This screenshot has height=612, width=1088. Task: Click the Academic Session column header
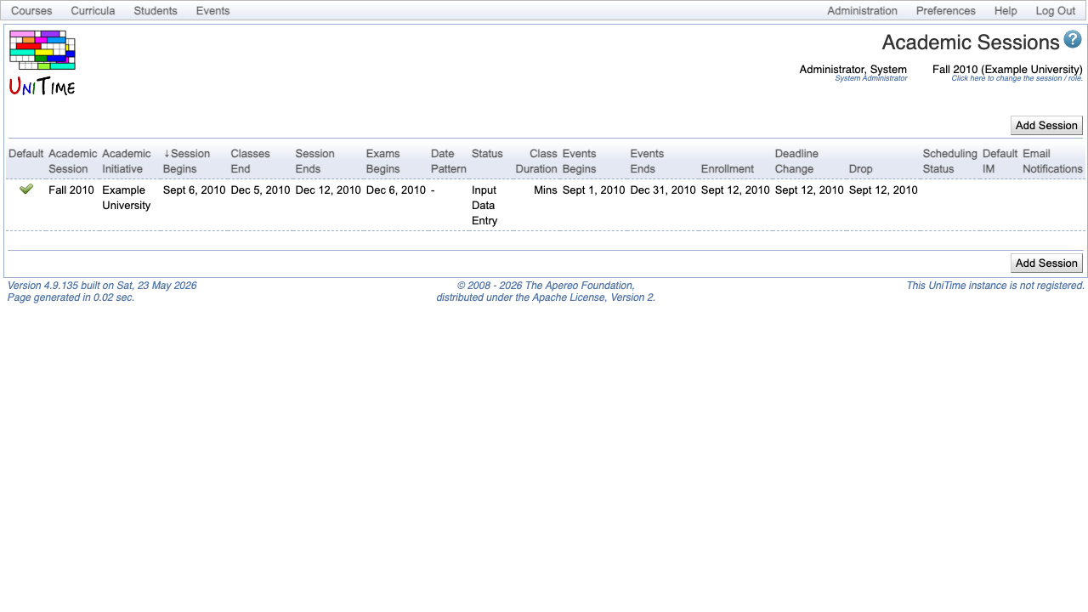click(x=73, y=161)
